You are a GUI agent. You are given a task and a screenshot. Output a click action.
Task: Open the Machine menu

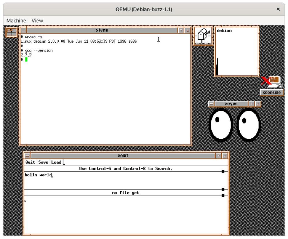click(16, 21)
